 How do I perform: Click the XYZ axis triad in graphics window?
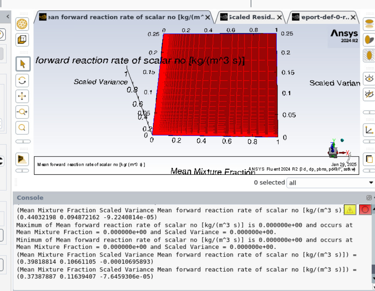tap(337, 148)
